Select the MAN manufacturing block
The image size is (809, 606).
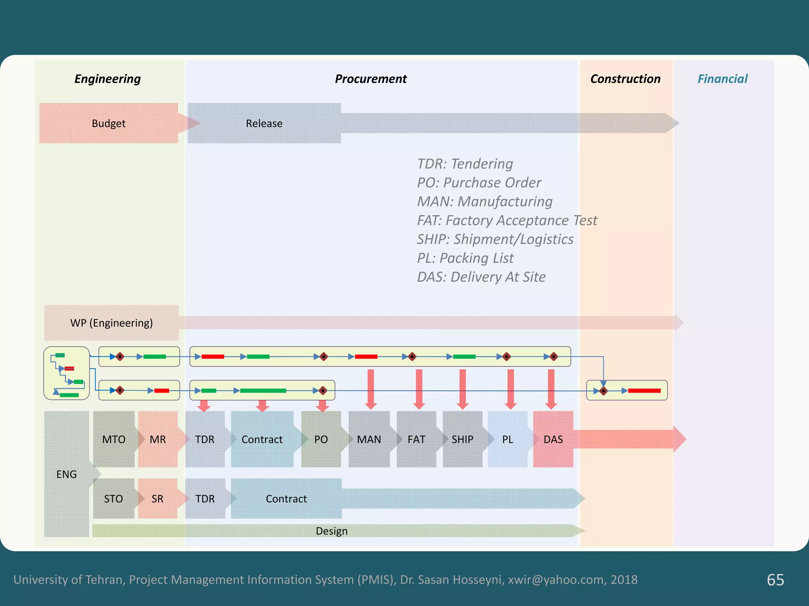pos(369,439)
